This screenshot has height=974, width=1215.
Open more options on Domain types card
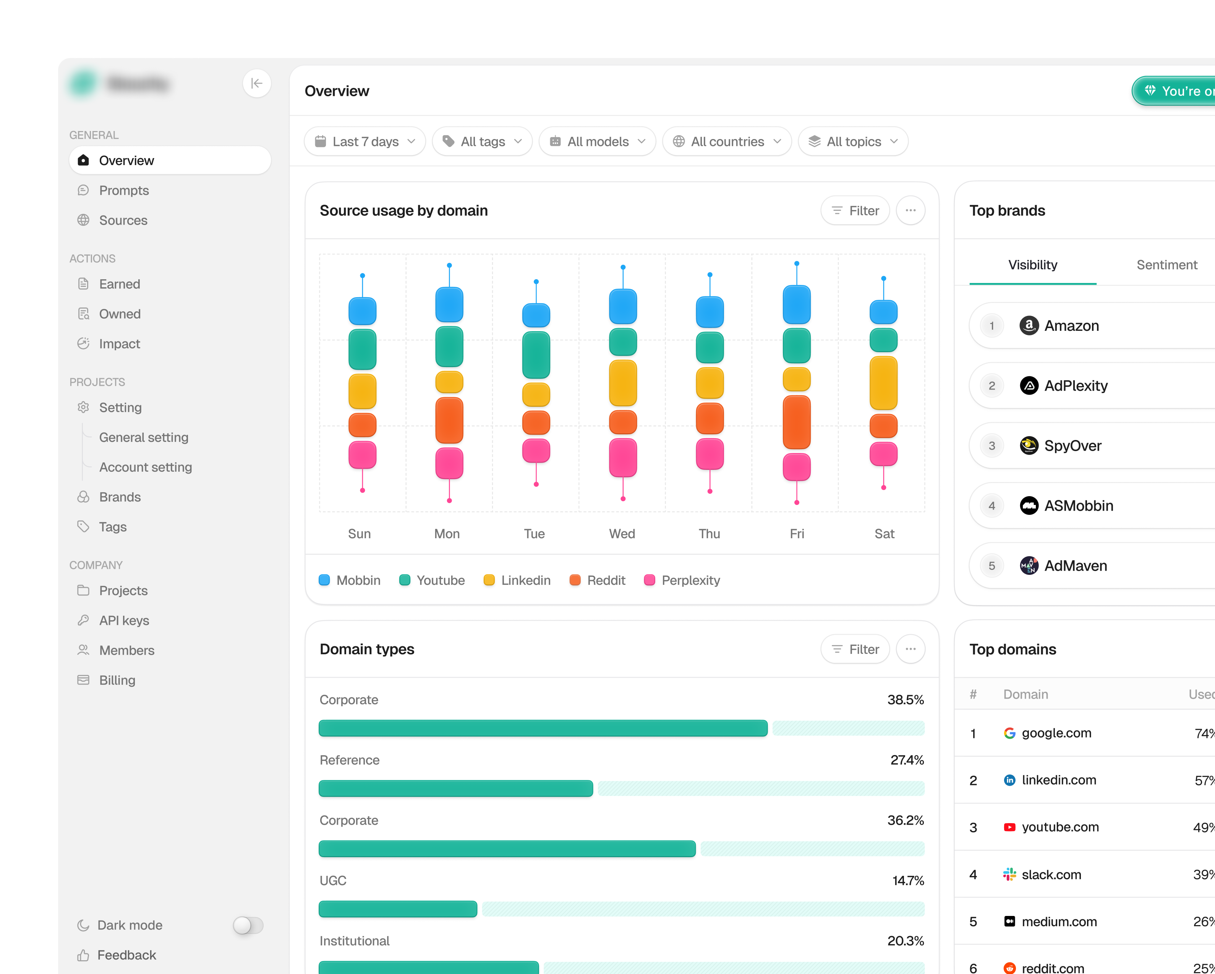tap(911, 649)
